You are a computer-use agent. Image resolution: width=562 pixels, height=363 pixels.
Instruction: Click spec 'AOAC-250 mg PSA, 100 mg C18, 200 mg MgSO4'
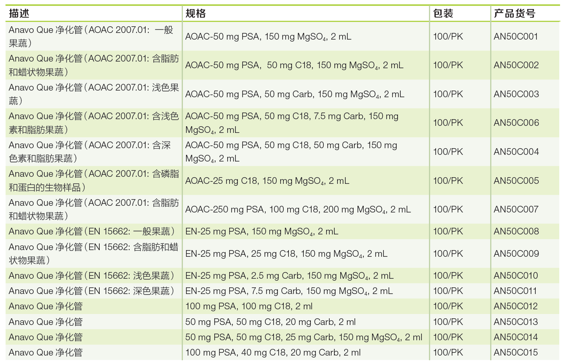[298, 210]
